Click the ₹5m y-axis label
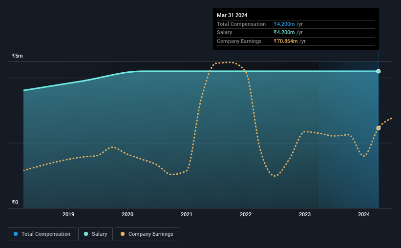401x248 pixels. click(x=17, y=56)
